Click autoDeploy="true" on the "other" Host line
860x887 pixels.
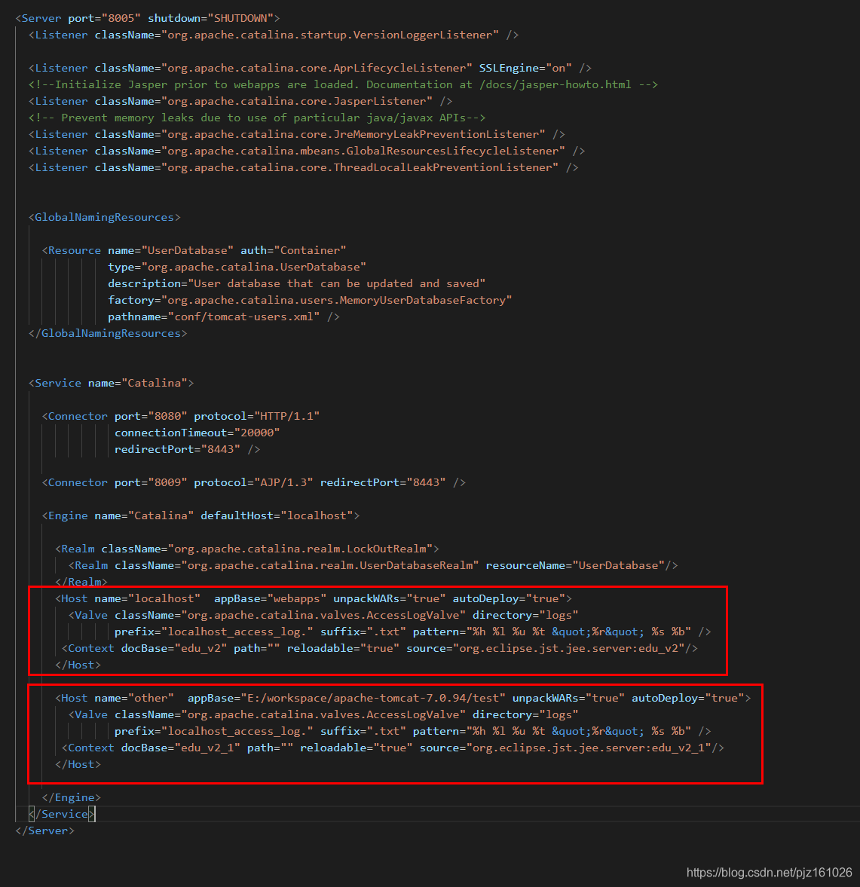click(x=687, y=698)
